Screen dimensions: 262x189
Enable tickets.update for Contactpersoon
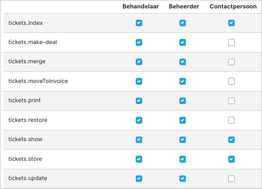(231, 179)
